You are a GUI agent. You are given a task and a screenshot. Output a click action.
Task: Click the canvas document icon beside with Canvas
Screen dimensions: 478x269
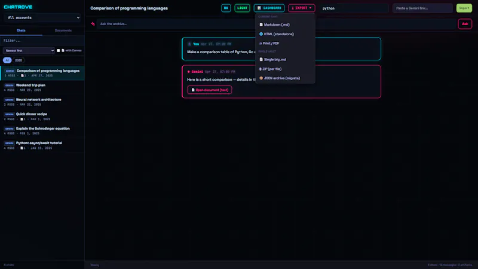click(63, 50)
